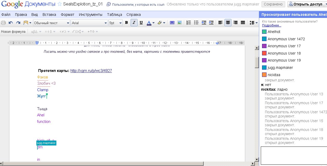
Task: Insert an image
Action: (179, 23)
